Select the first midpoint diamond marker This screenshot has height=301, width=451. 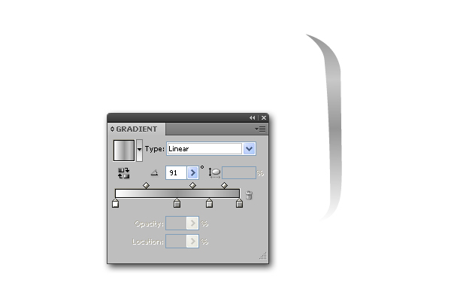(146, 185)
